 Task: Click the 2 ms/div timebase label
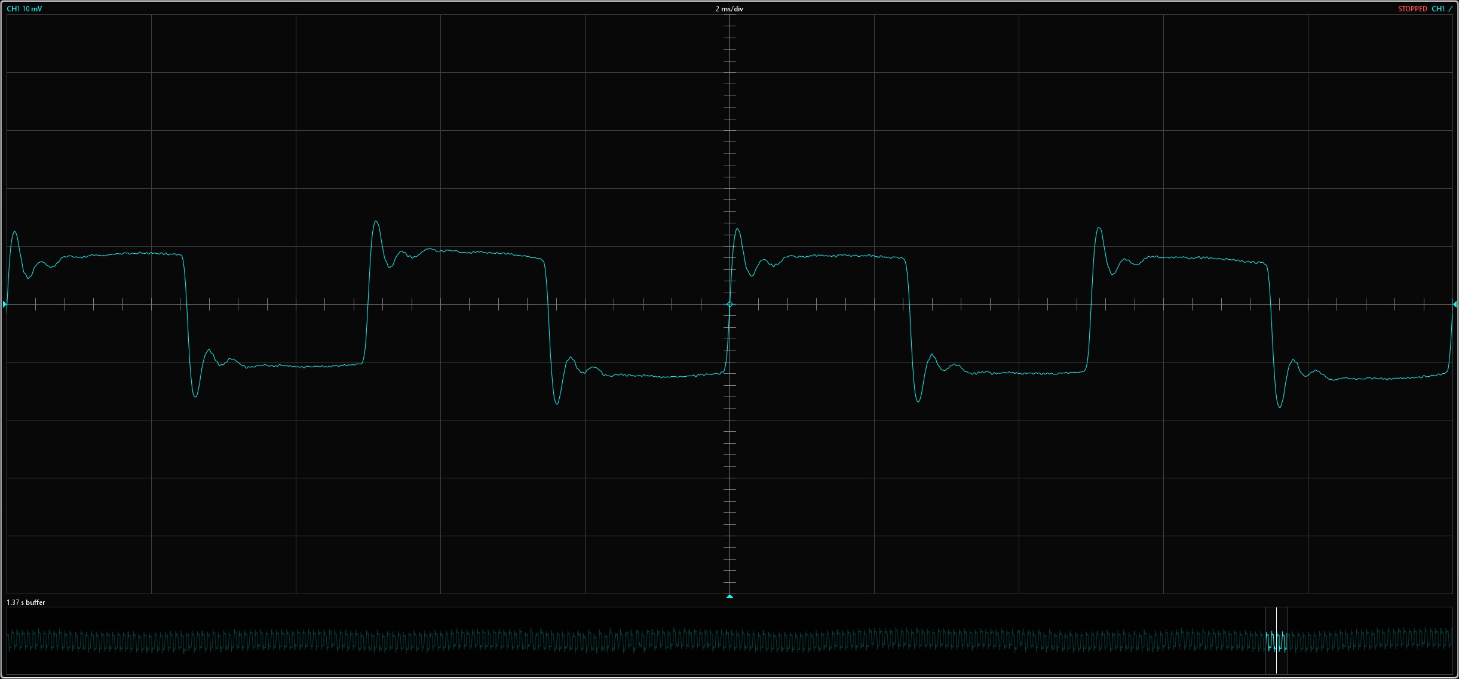coord(729,9)
